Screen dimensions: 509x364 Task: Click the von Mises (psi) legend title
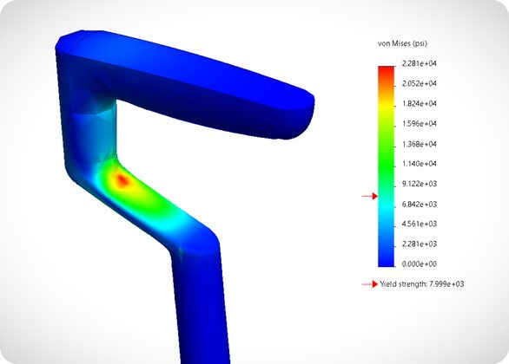click(402, 43)
